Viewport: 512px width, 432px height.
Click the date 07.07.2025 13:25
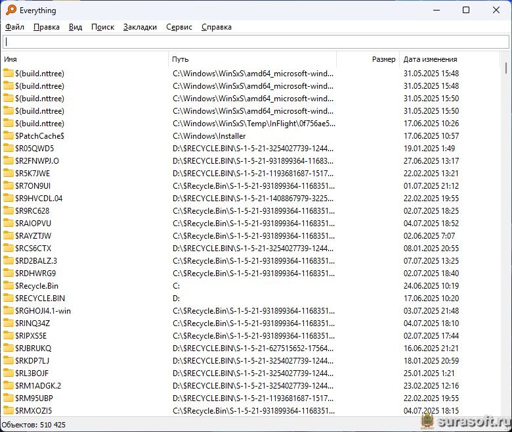tap(431, 260)
